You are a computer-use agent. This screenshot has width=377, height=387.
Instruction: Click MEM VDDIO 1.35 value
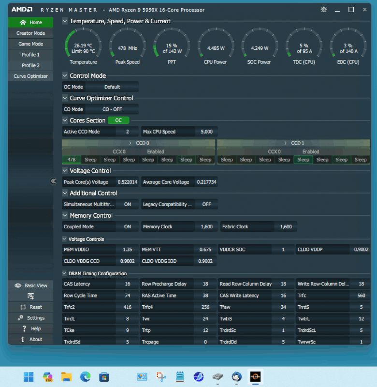pos(128,250)
